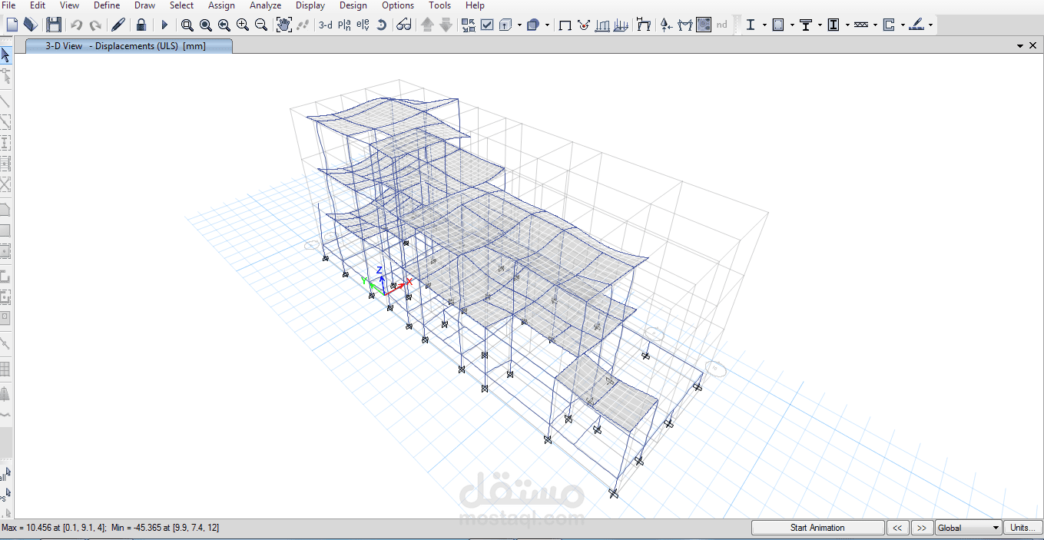1044x540 pixels.
Task: Open the dropdown next to rectangular section icon
Action: [792, 25]
